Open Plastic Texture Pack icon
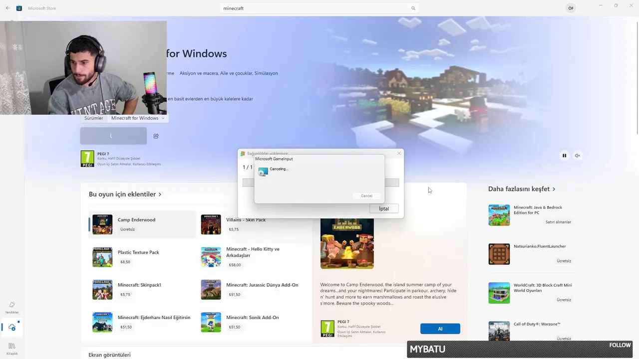Viewport: 639px width, 359px height. [102, 257]
